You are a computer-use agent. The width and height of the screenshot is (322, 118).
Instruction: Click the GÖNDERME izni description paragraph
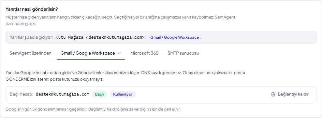(125, 76)
